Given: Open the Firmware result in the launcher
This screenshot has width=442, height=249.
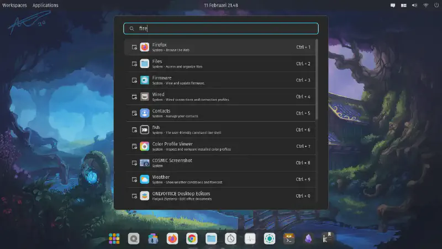Looking at the screenshot, I should click(221, 80).
